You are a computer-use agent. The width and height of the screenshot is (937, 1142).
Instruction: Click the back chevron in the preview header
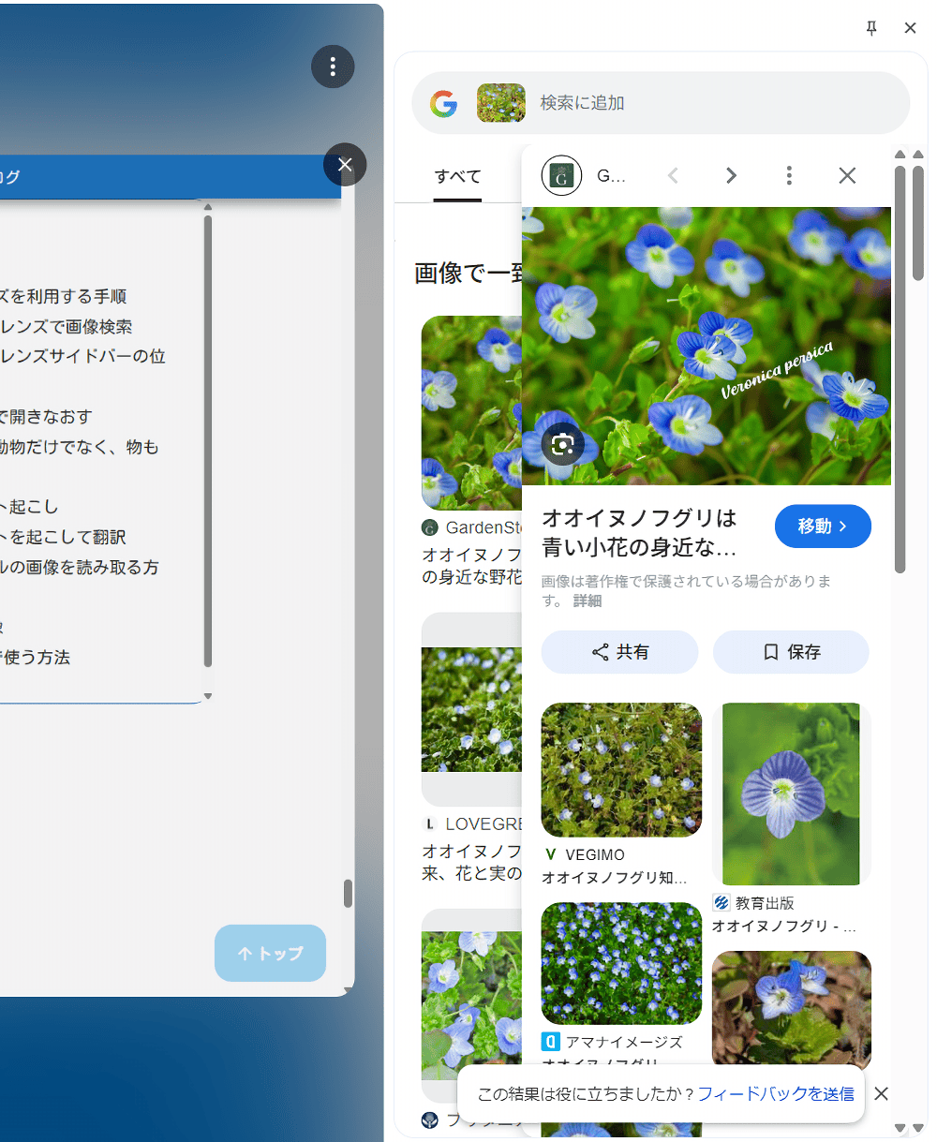coord(674,175)
